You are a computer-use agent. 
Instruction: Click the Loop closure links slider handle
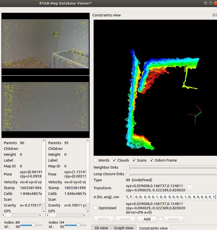[128, 174]
